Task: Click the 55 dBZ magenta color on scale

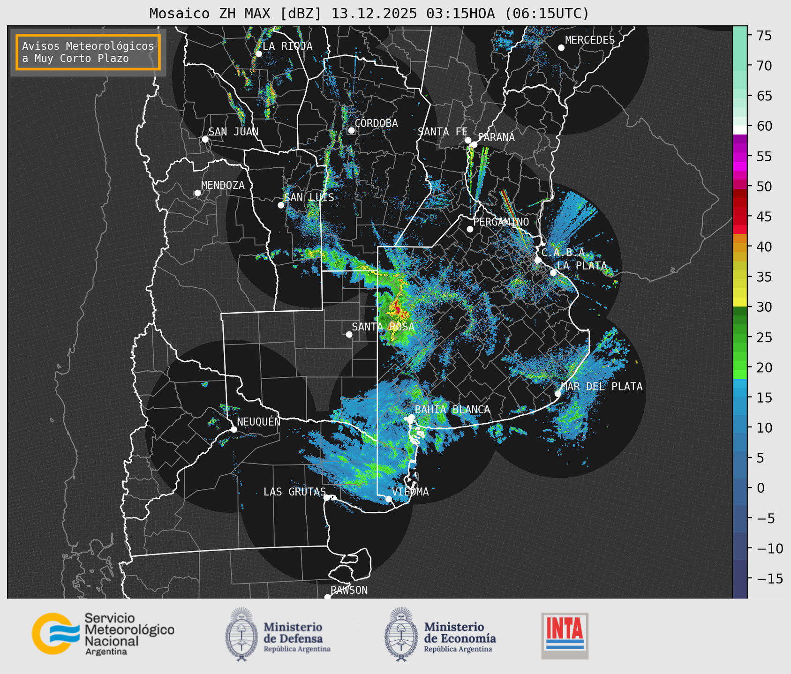Action: (x=740, y=157)
